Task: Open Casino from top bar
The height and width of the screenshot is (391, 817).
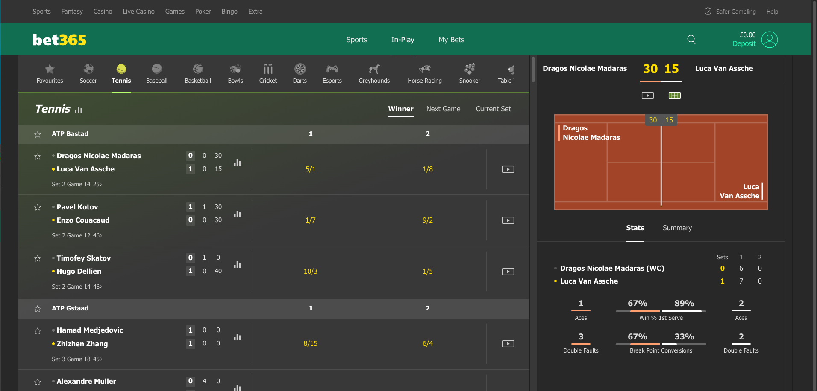Action: tap(103, 12)
